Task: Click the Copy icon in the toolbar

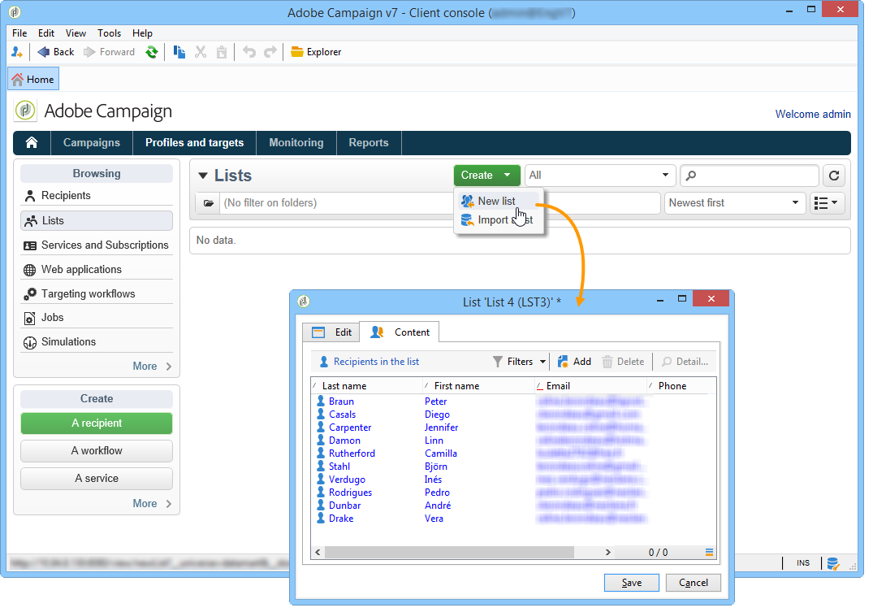Action: tap(179, 52)
